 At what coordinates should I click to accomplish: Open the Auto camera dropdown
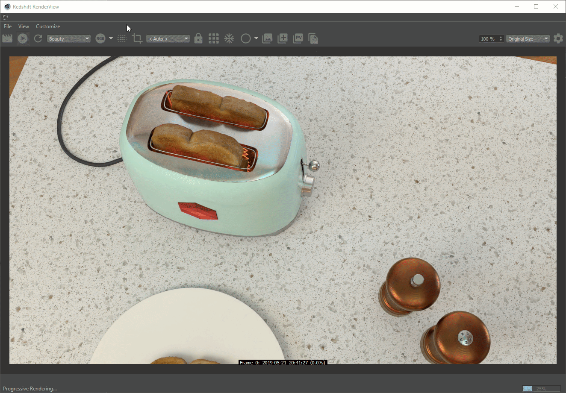click(x=168, y=38)
